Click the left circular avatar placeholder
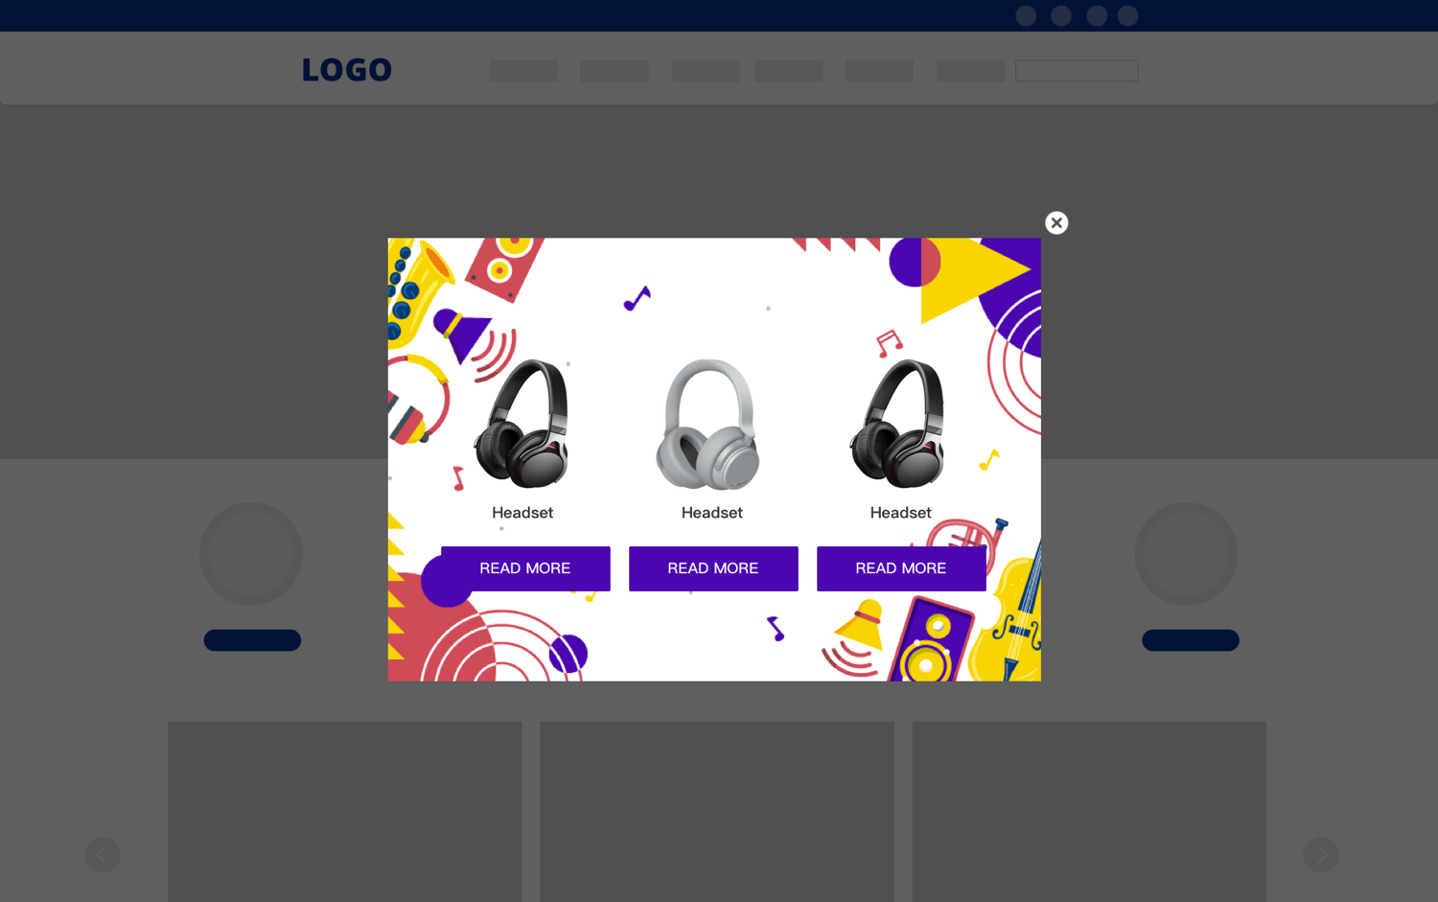 click(251, 554)
